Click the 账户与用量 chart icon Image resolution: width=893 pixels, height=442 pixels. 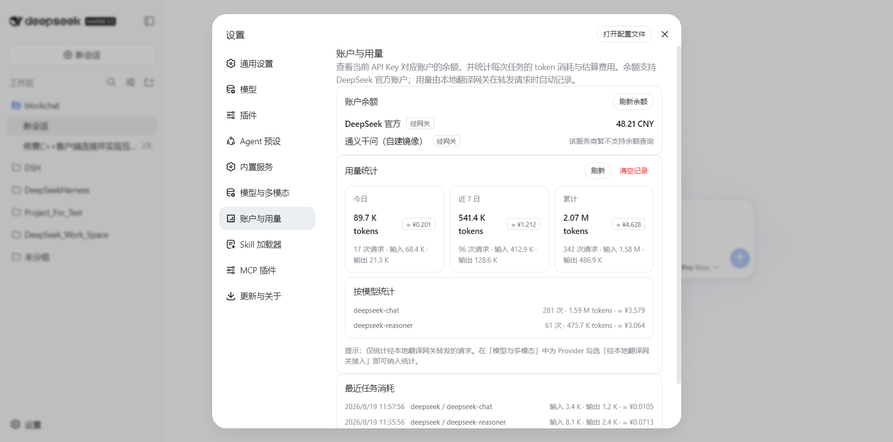point(230,218)
